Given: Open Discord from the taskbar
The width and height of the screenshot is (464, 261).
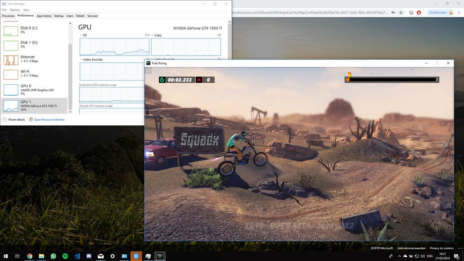Looking at the screenshot, I should coord(89,256).
